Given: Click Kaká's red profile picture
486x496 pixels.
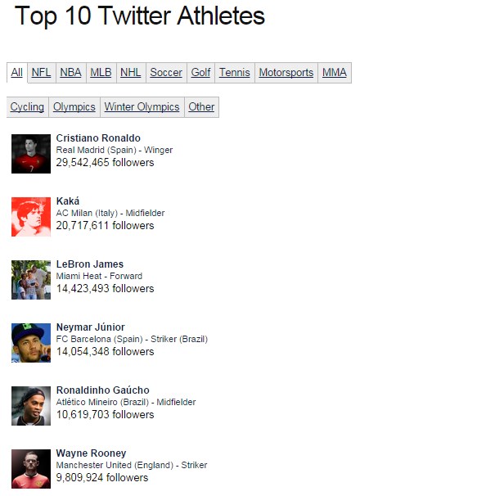Looking at the screenshot, I should point(31,217).
